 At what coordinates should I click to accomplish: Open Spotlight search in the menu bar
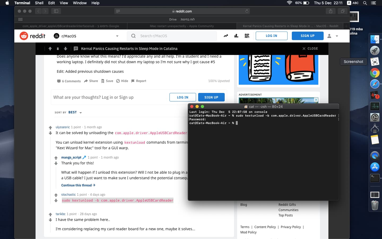click(365, 3)
